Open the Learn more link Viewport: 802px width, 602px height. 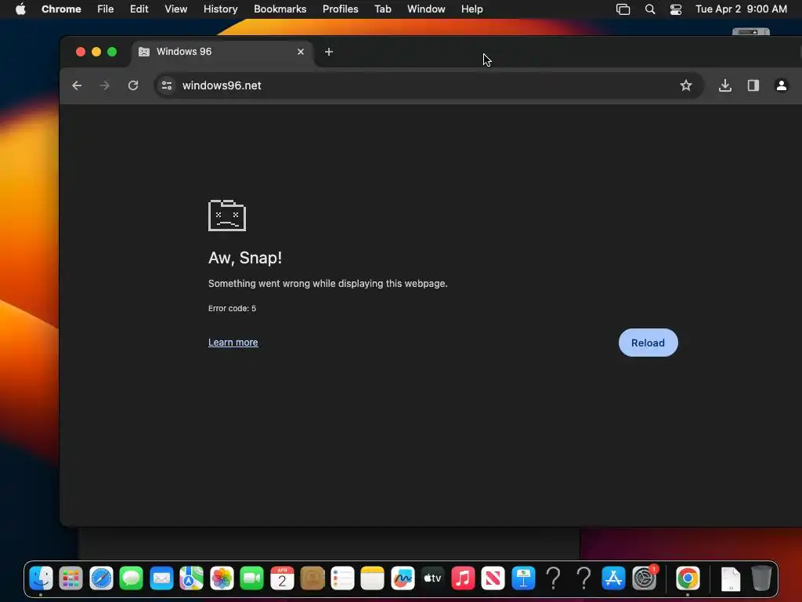[233, 343]
